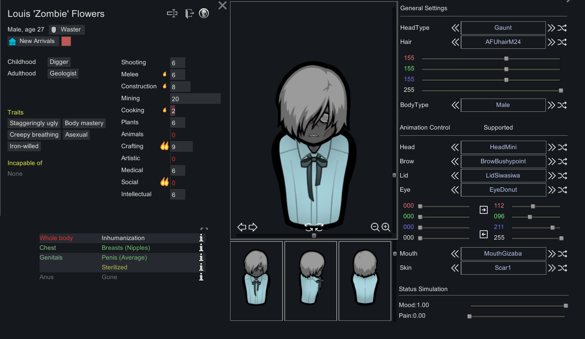The image size is (585, 339).
Task: Select the Geologist adulthood backstory
Action: (x=63, y=74)
